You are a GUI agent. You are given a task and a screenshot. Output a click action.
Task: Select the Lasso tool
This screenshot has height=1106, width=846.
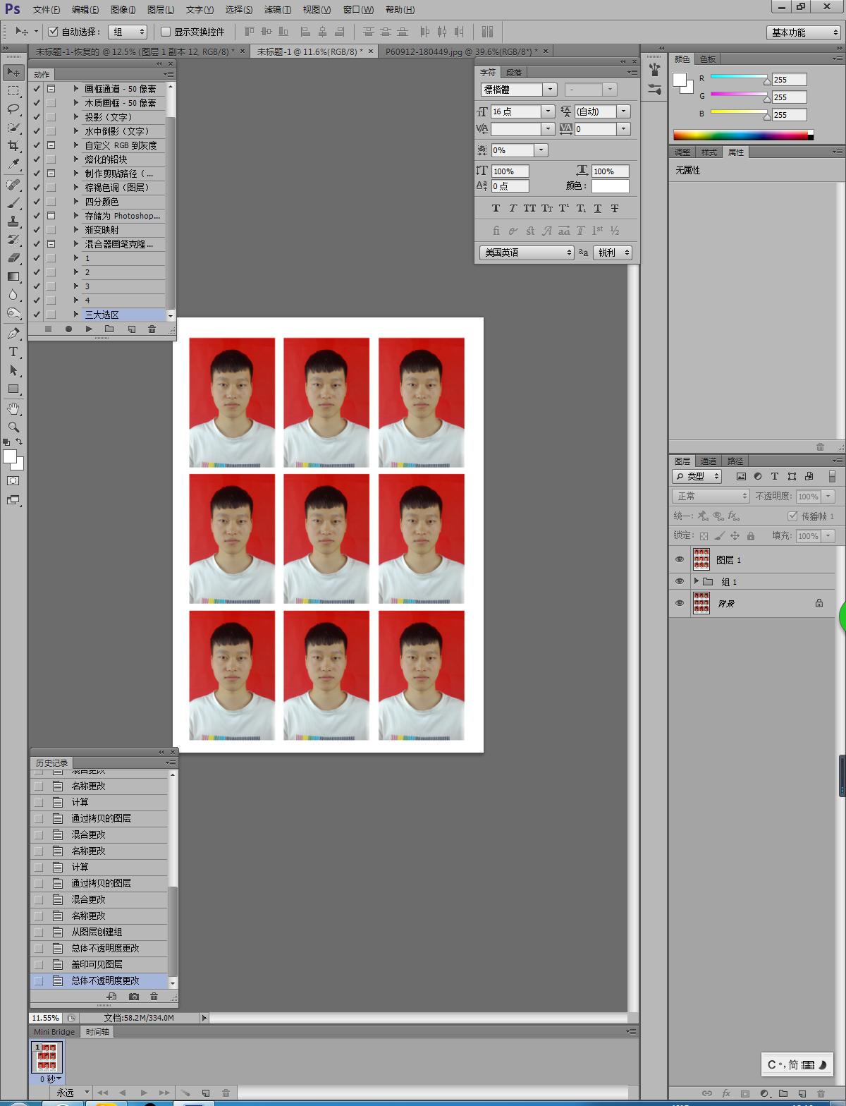pos(13,109)
